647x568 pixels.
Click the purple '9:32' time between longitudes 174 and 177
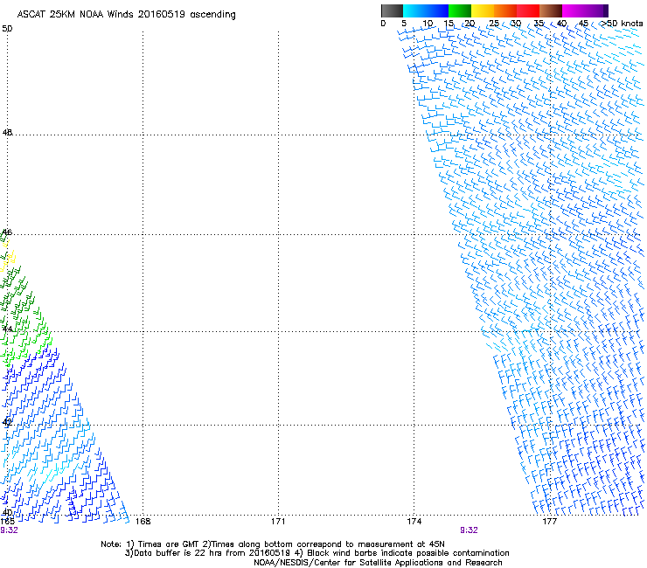469,530
